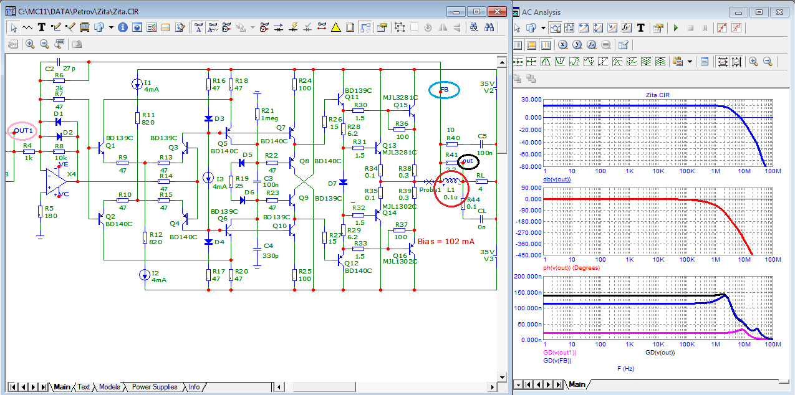
Task: Open the checklist properties icon in schematic toolbar
Action: point(152,27)
